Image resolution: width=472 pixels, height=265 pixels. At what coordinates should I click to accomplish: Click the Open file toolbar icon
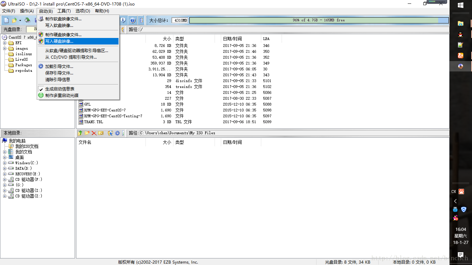[14, 20]
